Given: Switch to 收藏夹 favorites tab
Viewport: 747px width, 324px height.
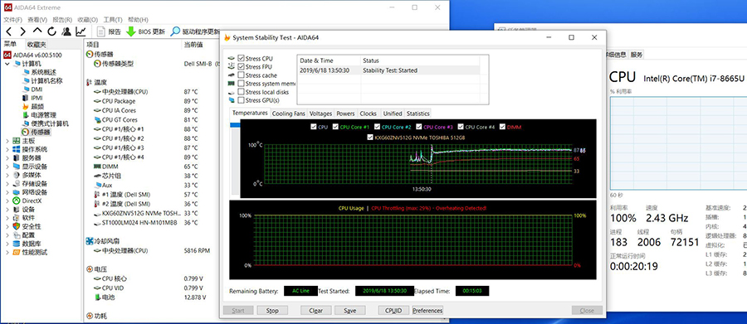Looking at the screenshot, I should [x=37, y=44].
